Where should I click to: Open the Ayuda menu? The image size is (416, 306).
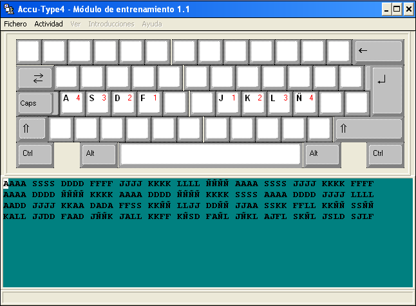152,24
